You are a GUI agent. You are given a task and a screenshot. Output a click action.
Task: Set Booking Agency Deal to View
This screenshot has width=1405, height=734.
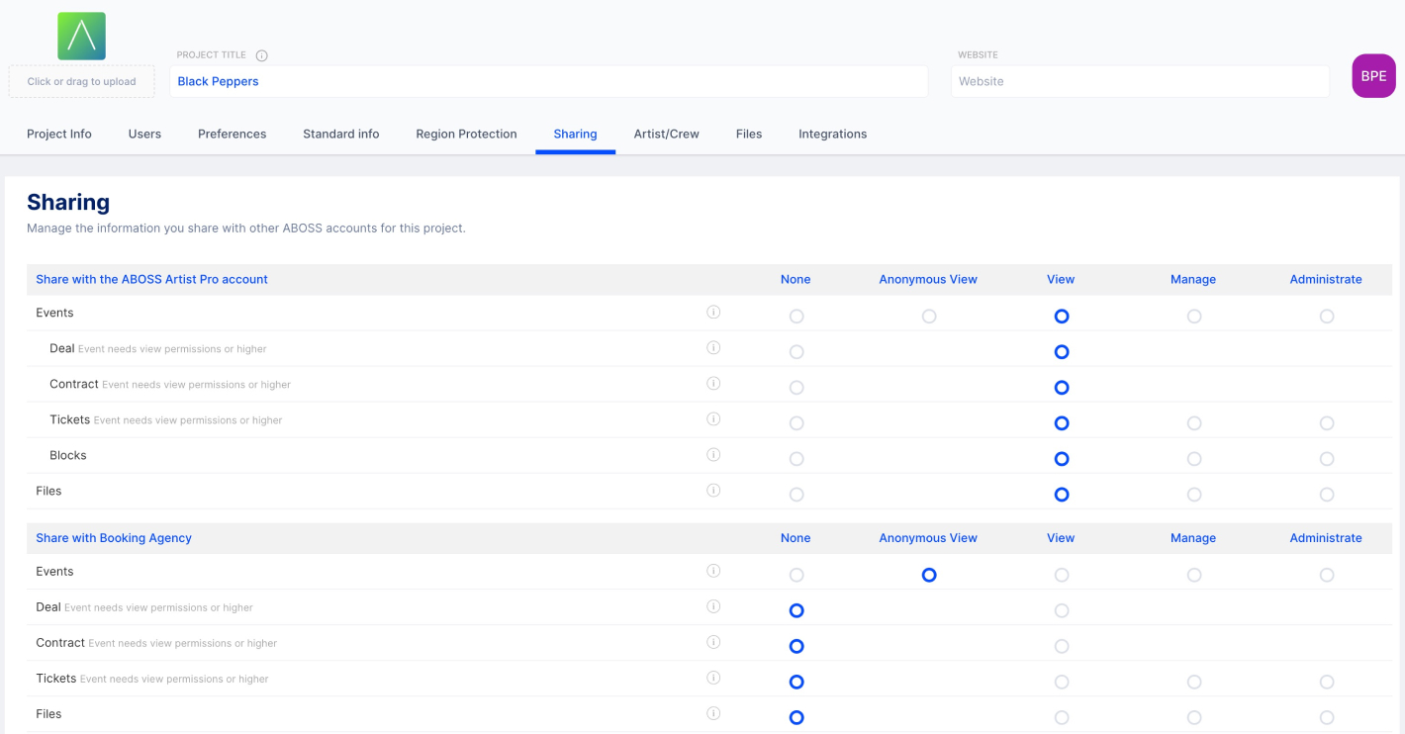click(1061, 611)
